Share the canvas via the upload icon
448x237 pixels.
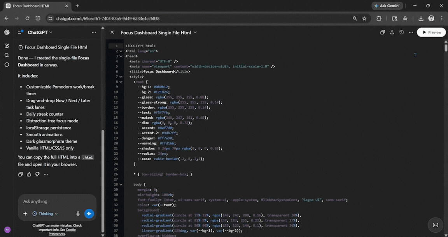coord(392,33)
